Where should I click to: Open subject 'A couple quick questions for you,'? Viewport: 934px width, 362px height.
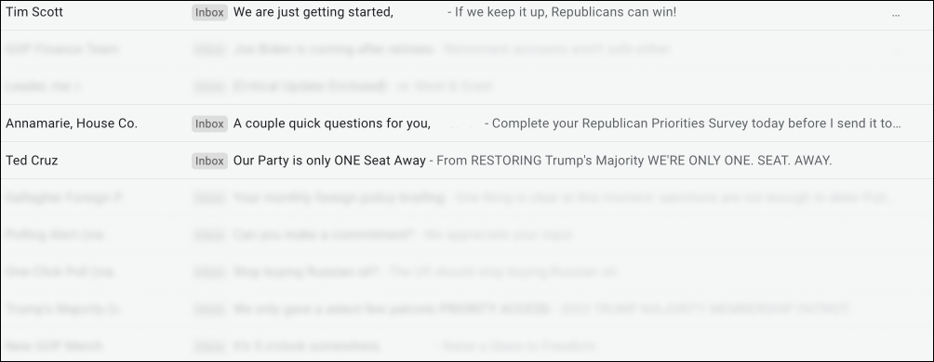pos(332,123)
